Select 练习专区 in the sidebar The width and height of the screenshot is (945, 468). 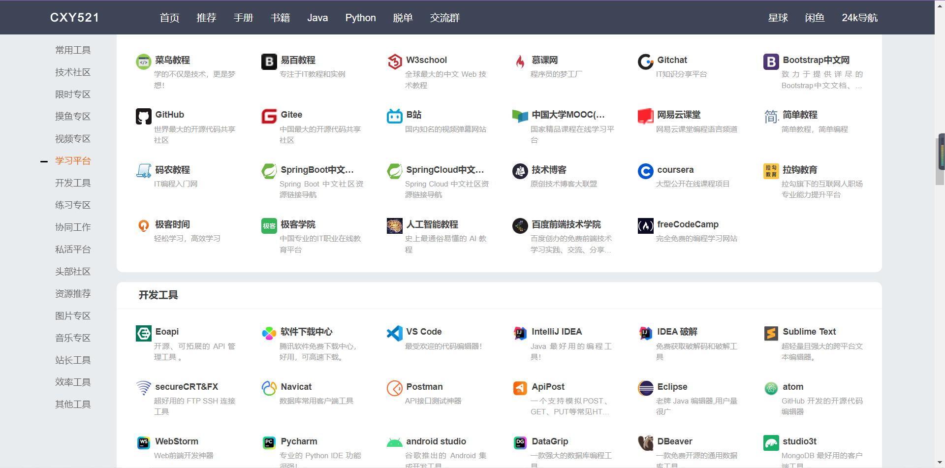tap(73, 205)
